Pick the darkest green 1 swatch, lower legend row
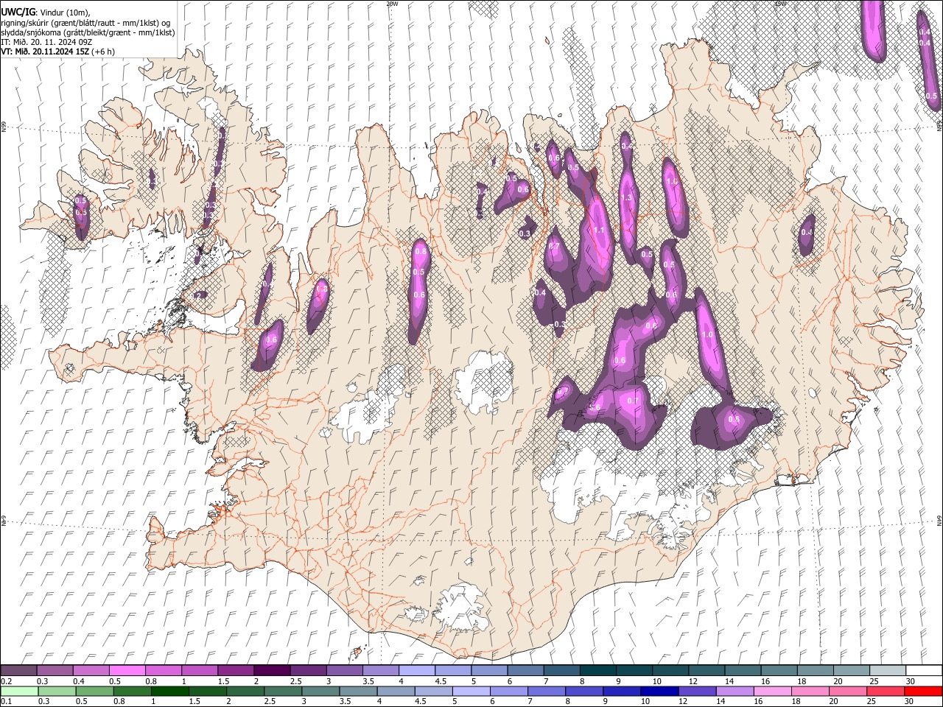 coord(170,691)
